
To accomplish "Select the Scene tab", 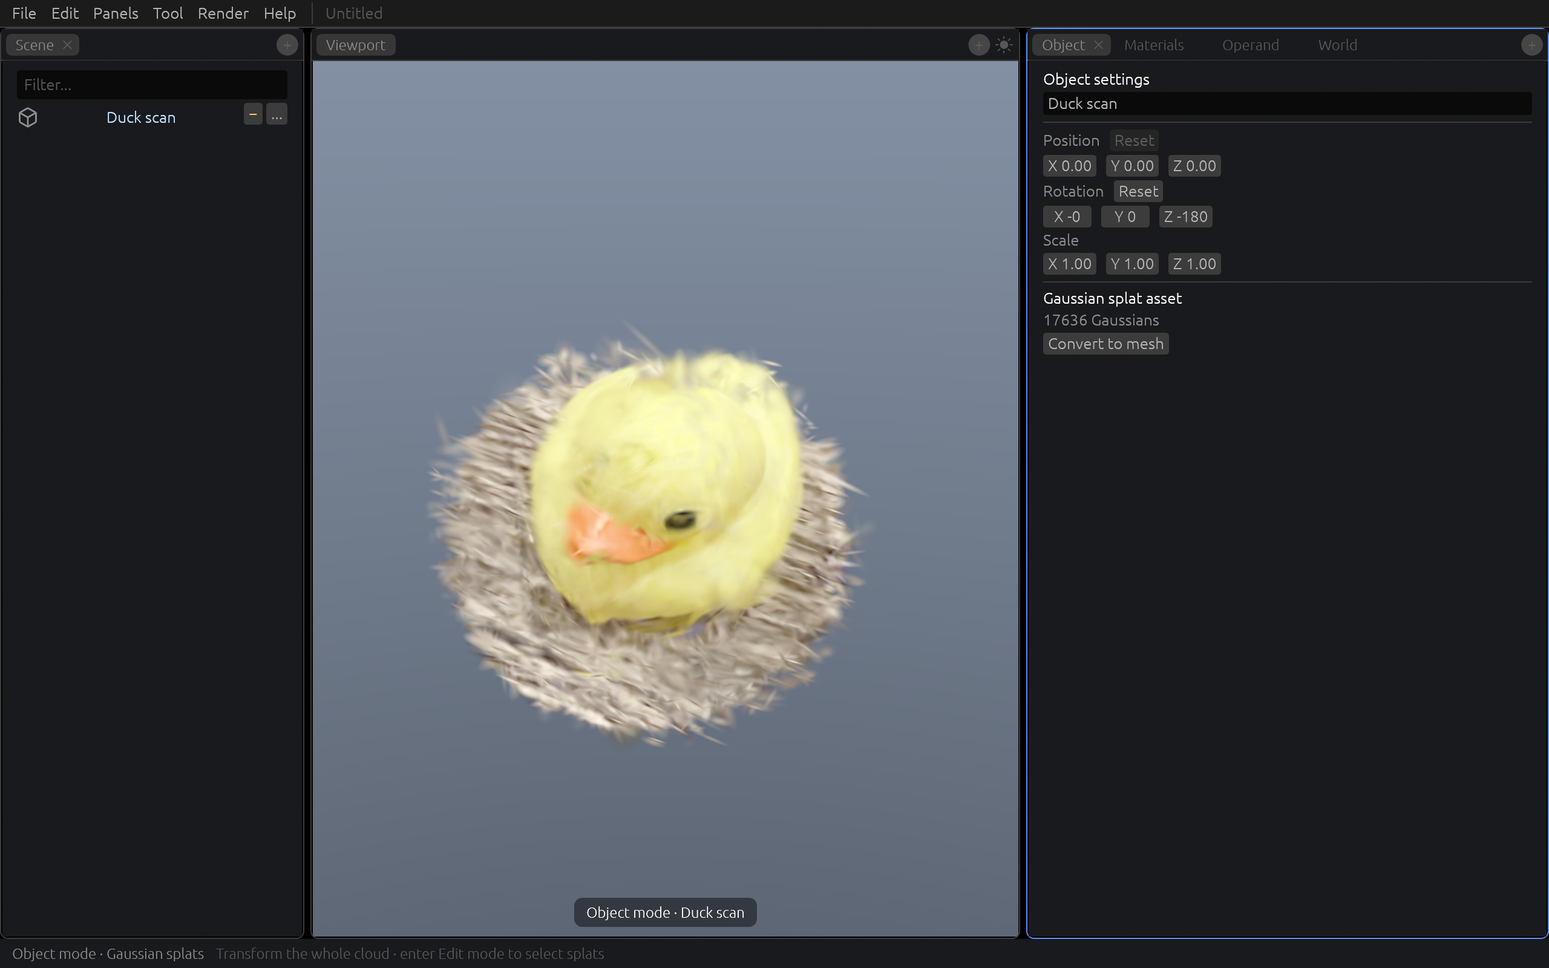I will point(34,45).
